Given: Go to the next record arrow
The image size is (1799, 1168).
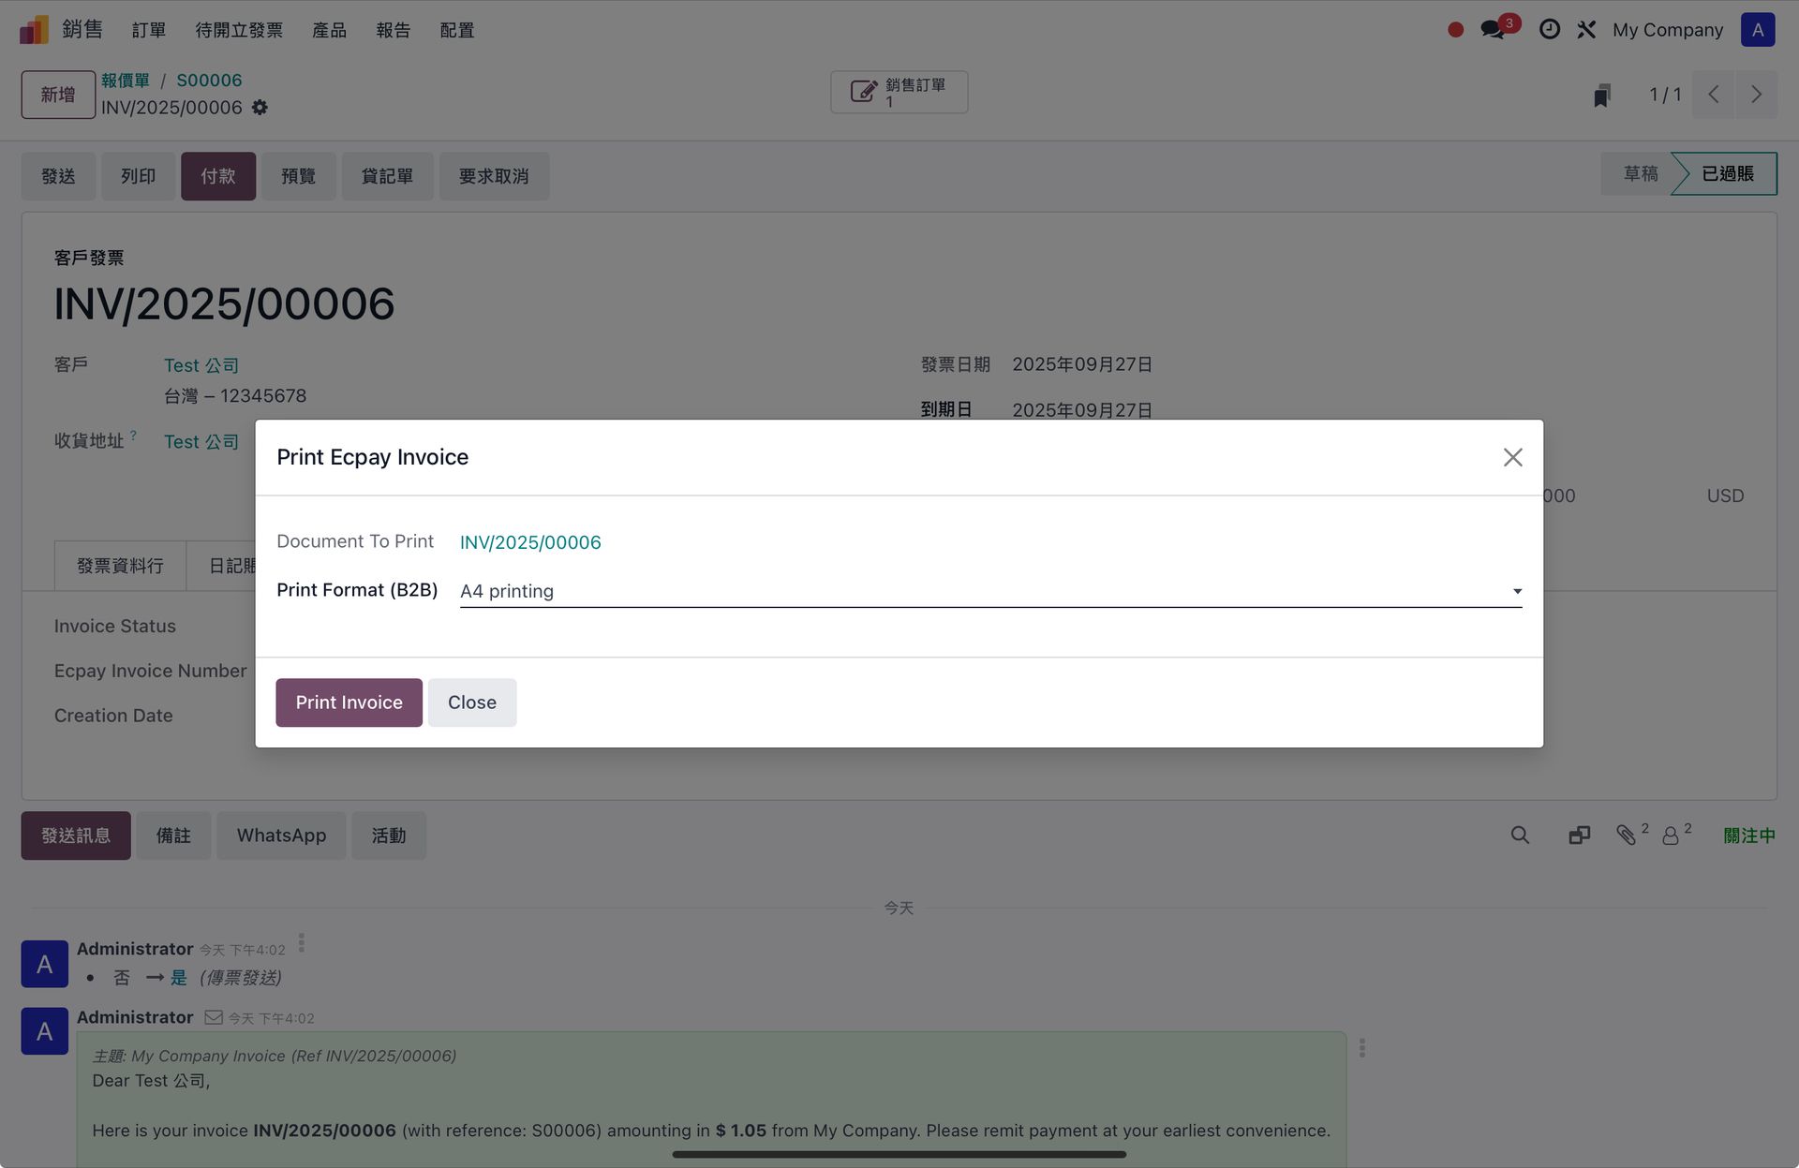Looking at the screenshot, I should 1756,95.
